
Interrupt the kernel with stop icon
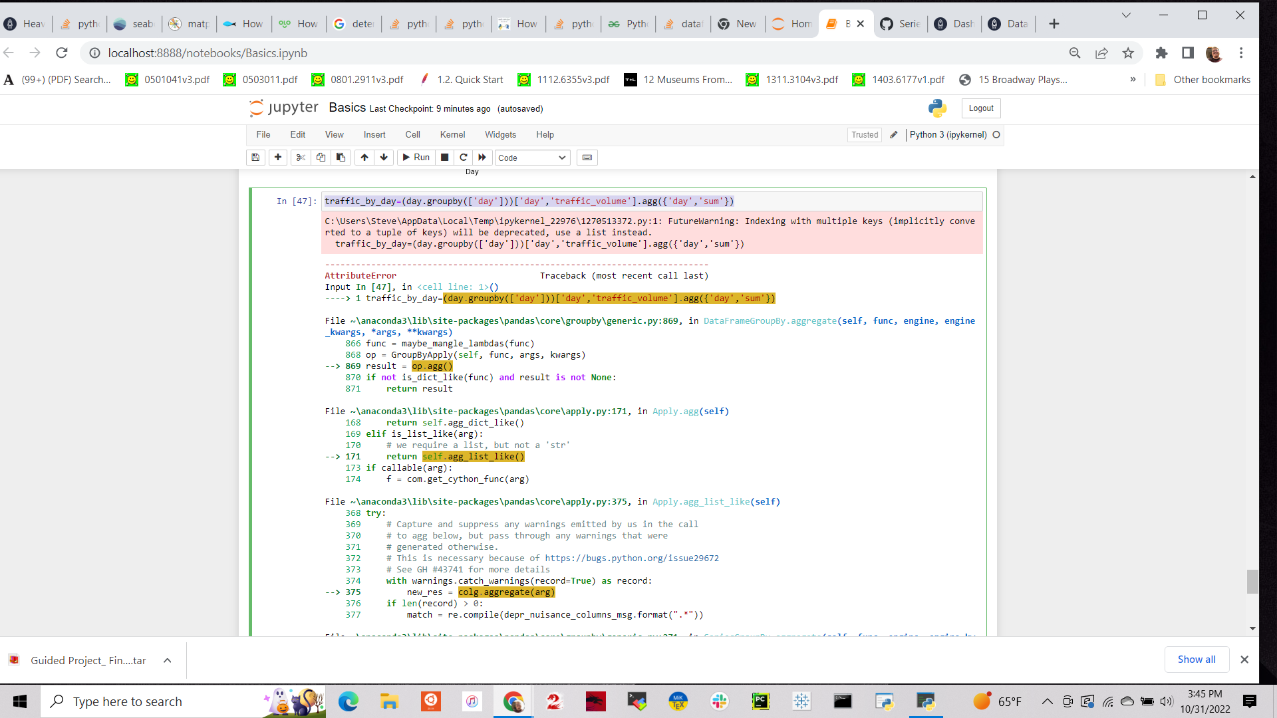point(445,158)
